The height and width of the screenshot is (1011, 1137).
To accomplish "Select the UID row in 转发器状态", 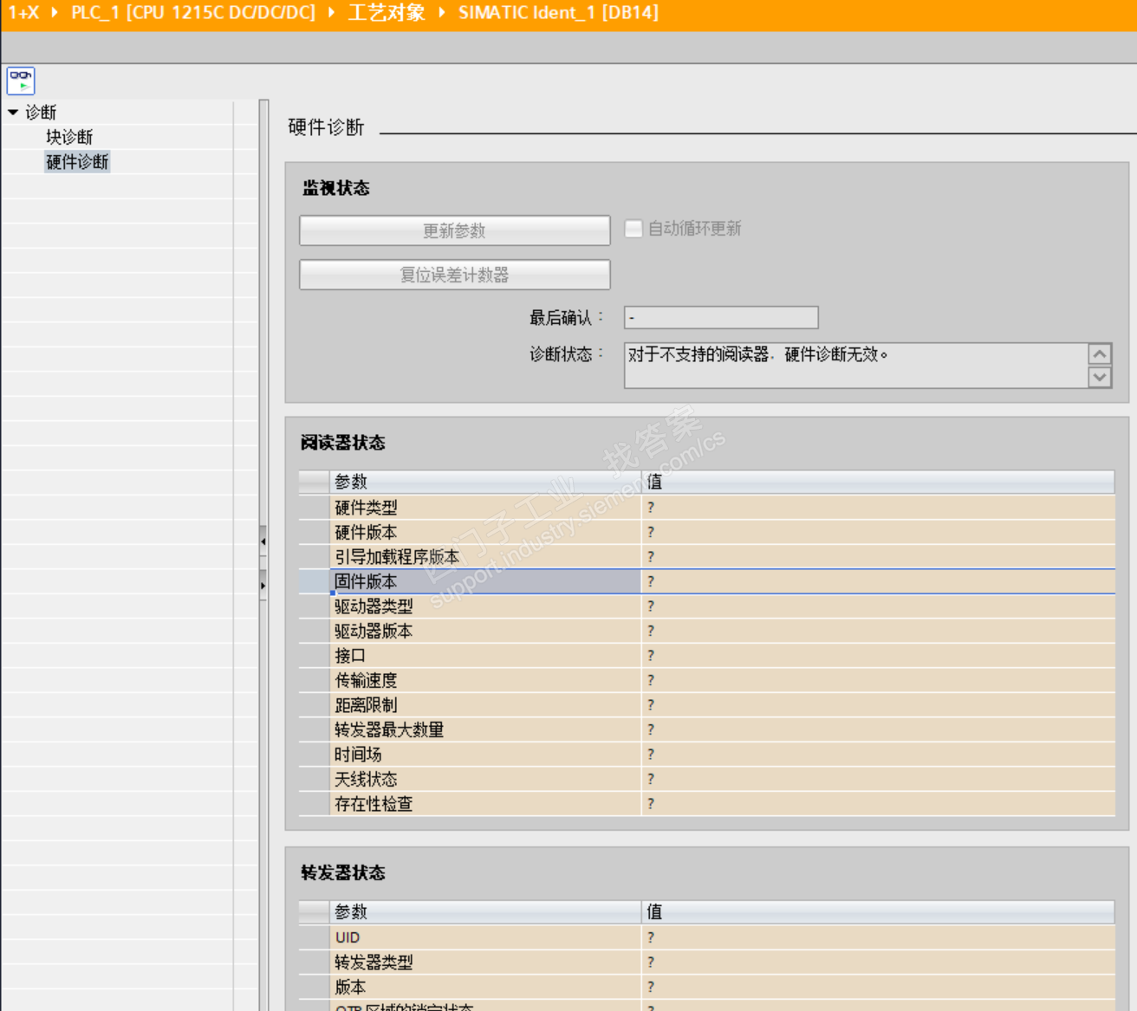I will click(706, 937).
